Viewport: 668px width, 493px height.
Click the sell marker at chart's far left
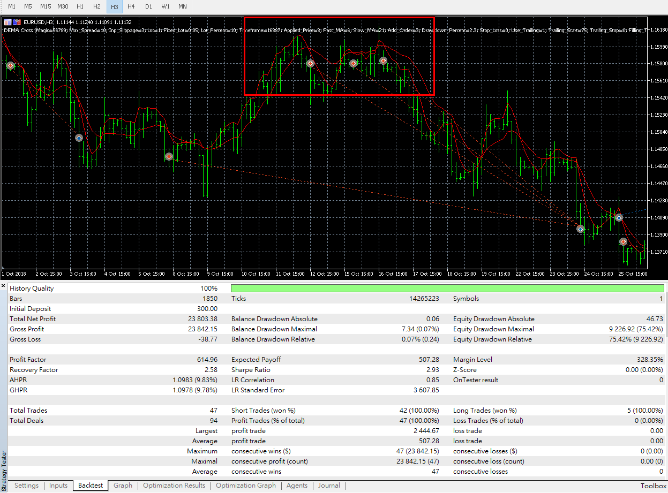click(10, 65)
